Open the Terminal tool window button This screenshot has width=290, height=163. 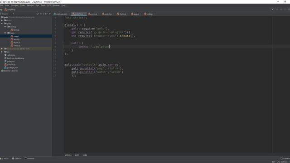click(29, 158)
